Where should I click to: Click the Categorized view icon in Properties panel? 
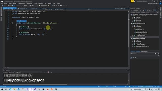(x=131, y=58)
